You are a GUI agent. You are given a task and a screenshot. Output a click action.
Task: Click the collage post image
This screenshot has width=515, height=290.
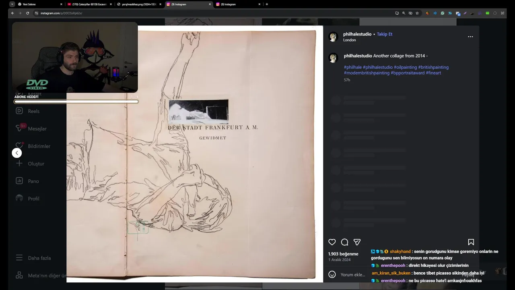[x=195, y=154]
